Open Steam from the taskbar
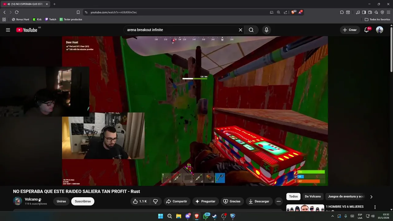Viewport: 393px width, 221px height. tap(215, 216)
